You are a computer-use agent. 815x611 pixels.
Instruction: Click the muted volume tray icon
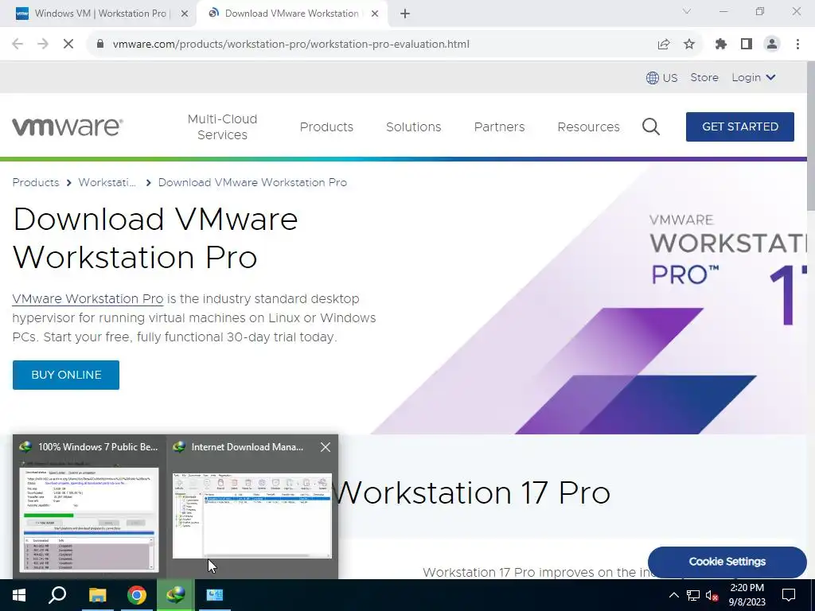(712, 595)
